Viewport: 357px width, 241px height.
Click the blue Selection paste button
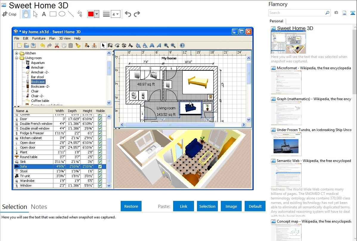click(207, 206)
